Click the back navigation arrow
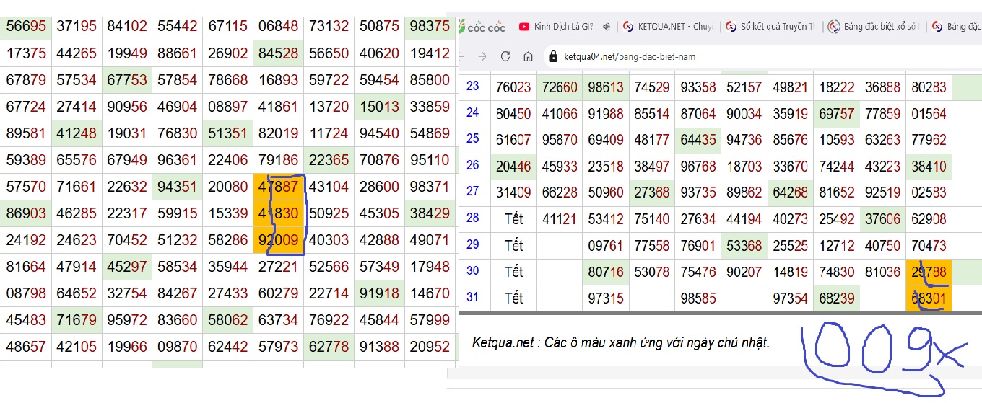982x403 pixels. [x=462, y=56]
